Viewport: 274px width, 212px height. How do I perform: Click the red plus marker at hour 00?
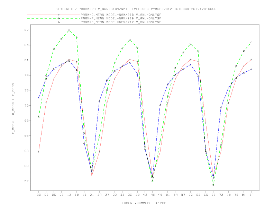[39, 152]
